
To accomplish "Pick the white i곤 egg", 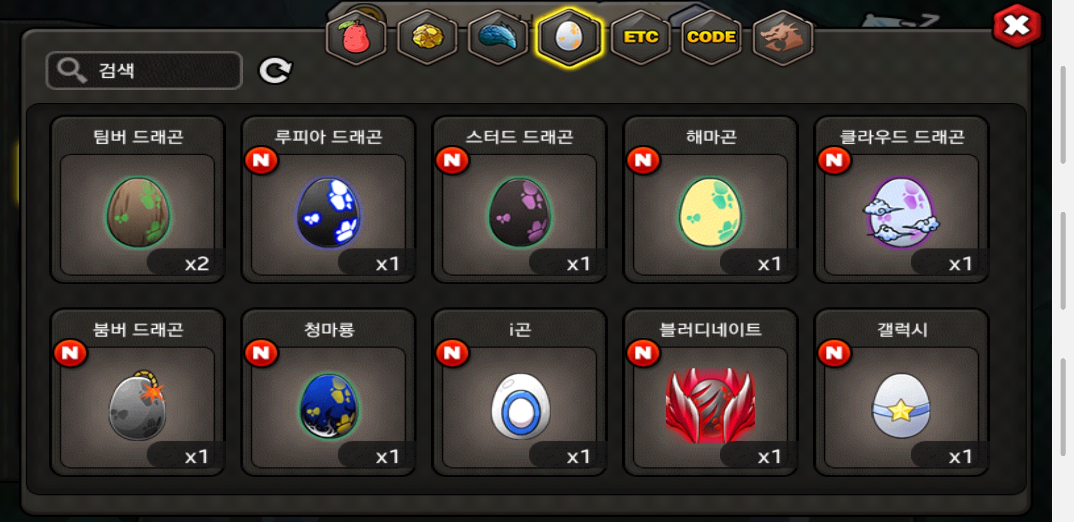I will point(520,392).
